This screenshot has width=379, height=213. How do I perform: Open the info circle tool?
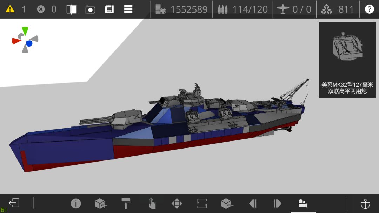(x=76, y=203)
